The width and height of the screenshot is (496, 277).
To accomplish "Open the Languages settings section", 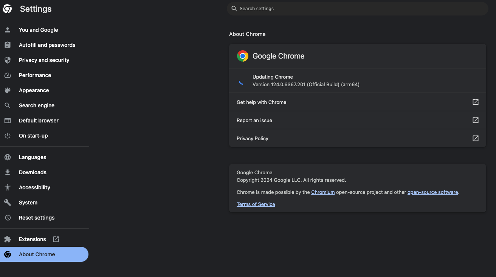I will pyautogui.click(x=33, y=157).
